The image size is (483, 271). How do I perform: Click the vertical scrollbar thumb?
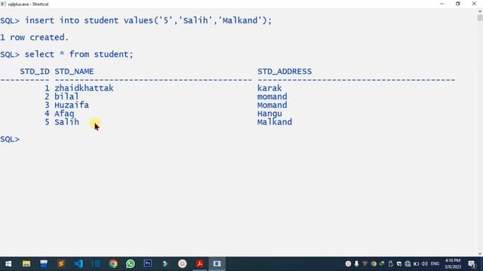480,18
